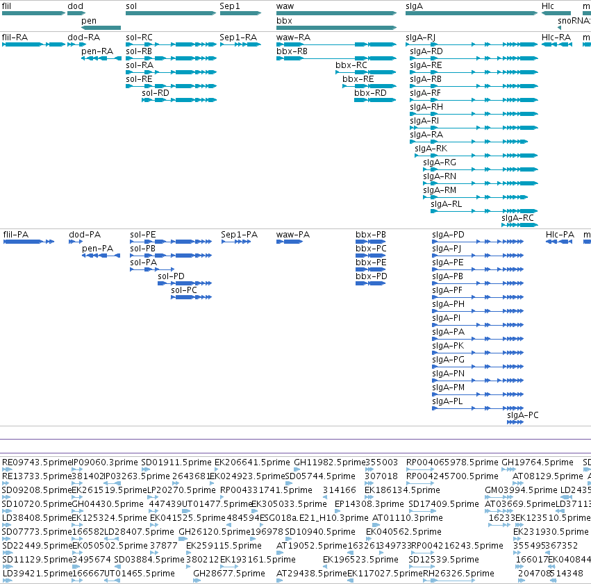Screen dimensions: 591x584
Task: Select protein dod-PA
Action: point(76,242)
